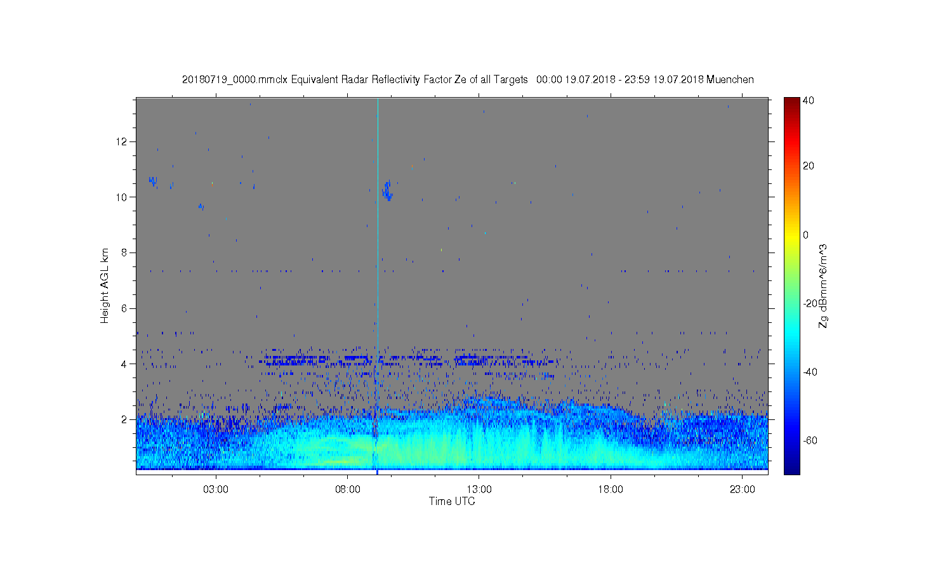This screenshot has height=571, width=952.
Task: Click the 08:00 time tick label
Action: click(x=348, y=490)
